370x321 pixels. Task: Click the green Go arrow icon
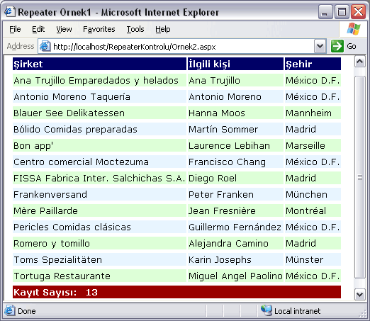(337, 46)
